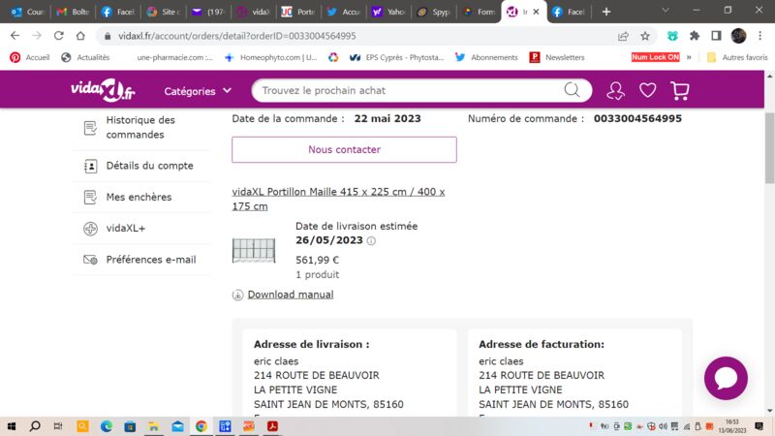Open the tab search dropdown arrow
The image size is (775, 436).
tap(666, 11)
